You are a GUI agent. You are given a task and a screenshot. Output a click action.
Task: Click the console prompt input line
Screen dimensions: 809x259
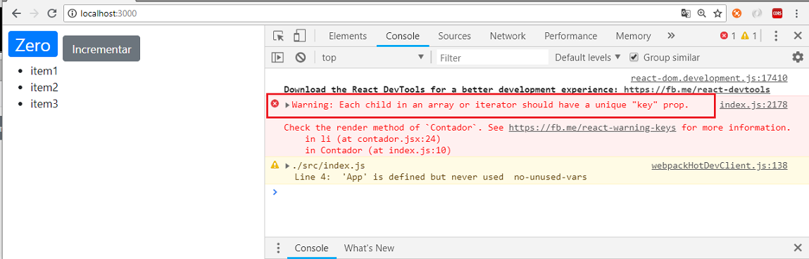coord(537,192)
